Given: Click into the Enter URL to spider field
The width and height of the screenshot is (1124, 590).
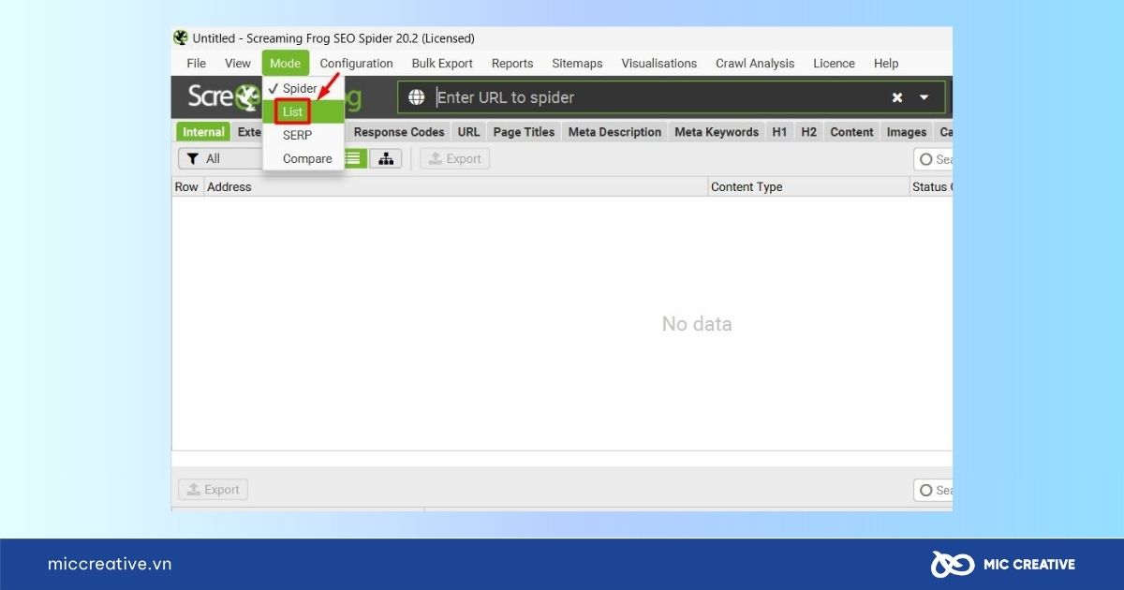Looking at the screenshot, I should point(656,97).
